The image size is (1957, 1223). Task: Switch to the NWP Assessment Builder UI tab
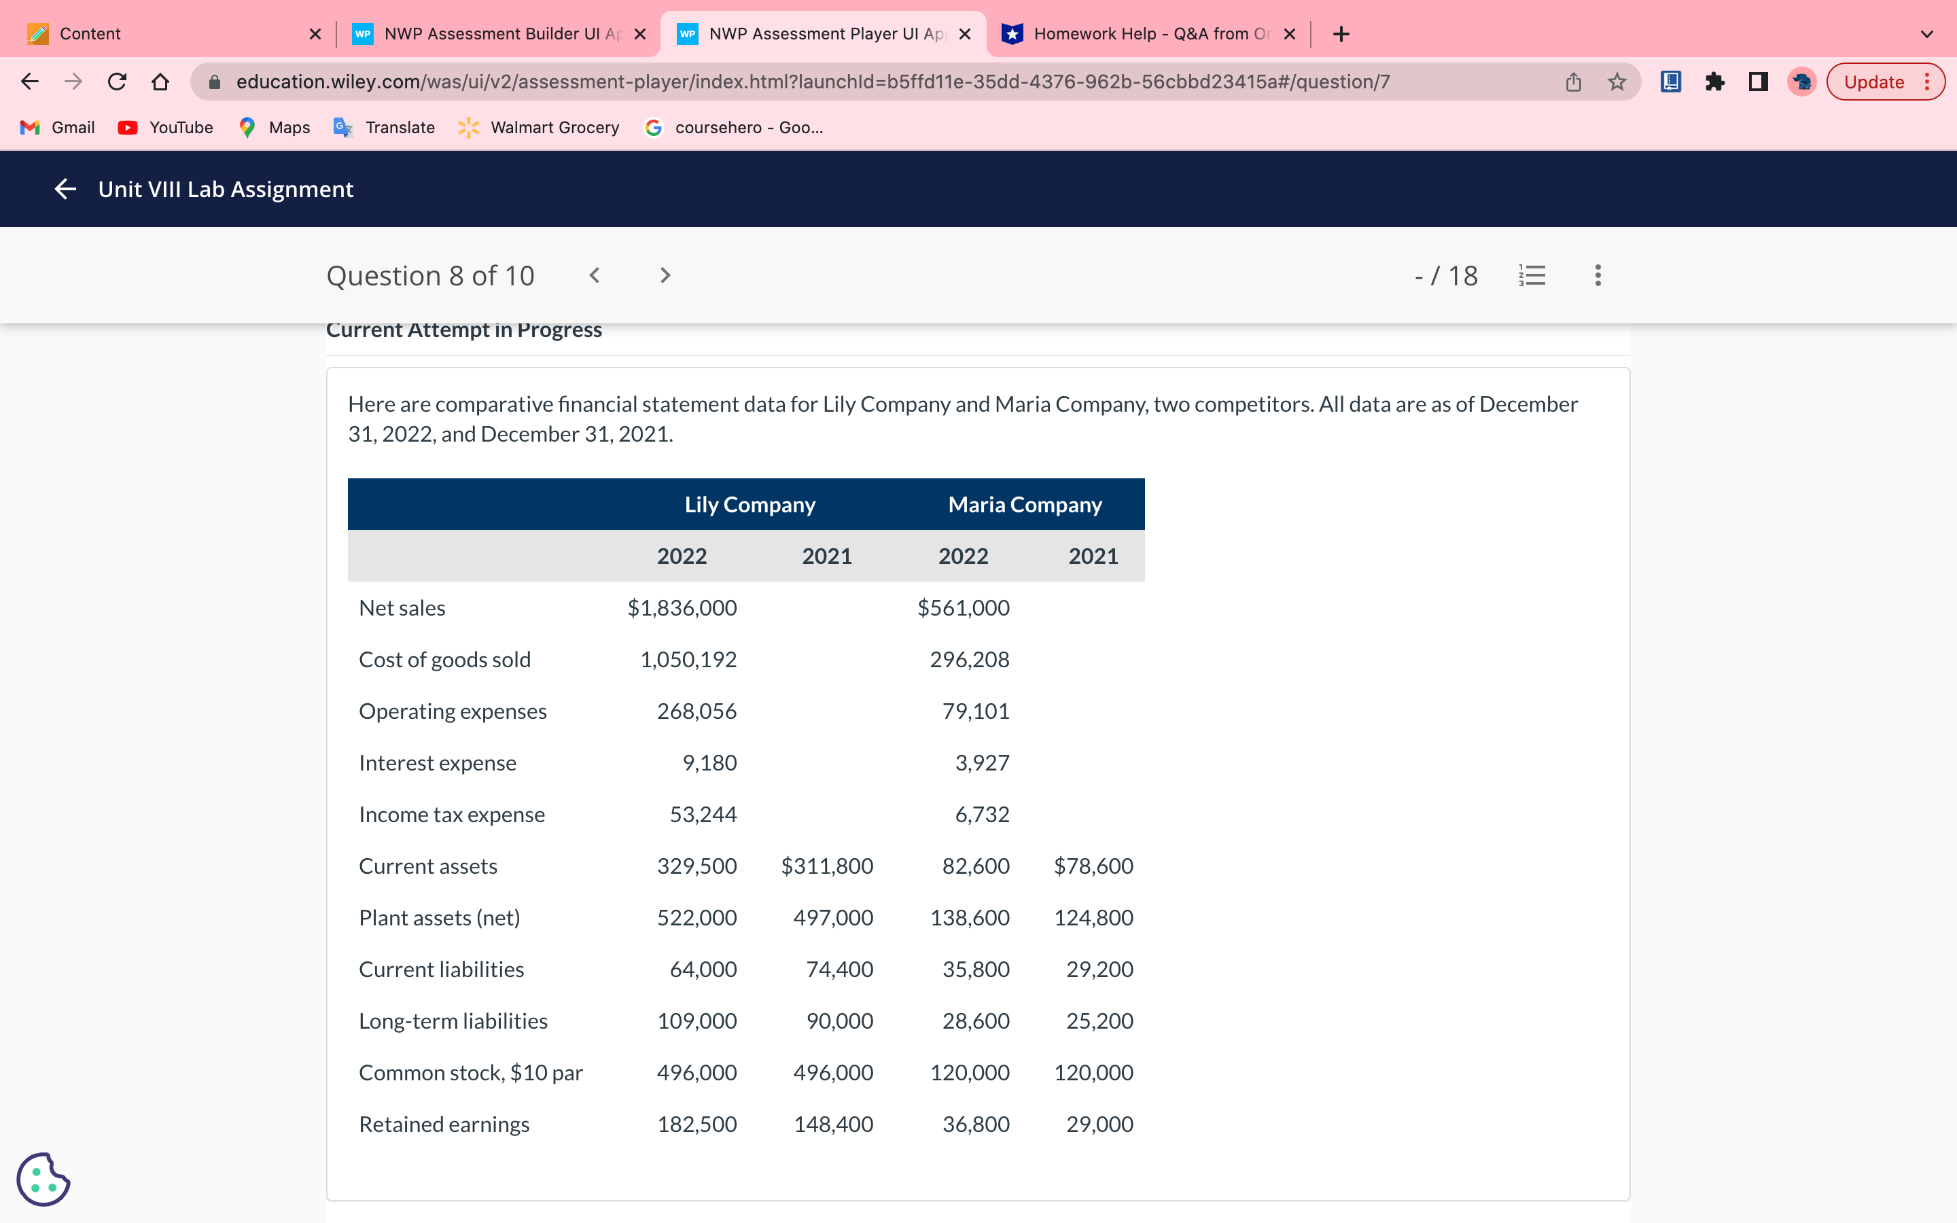click(x=485, y=33)
